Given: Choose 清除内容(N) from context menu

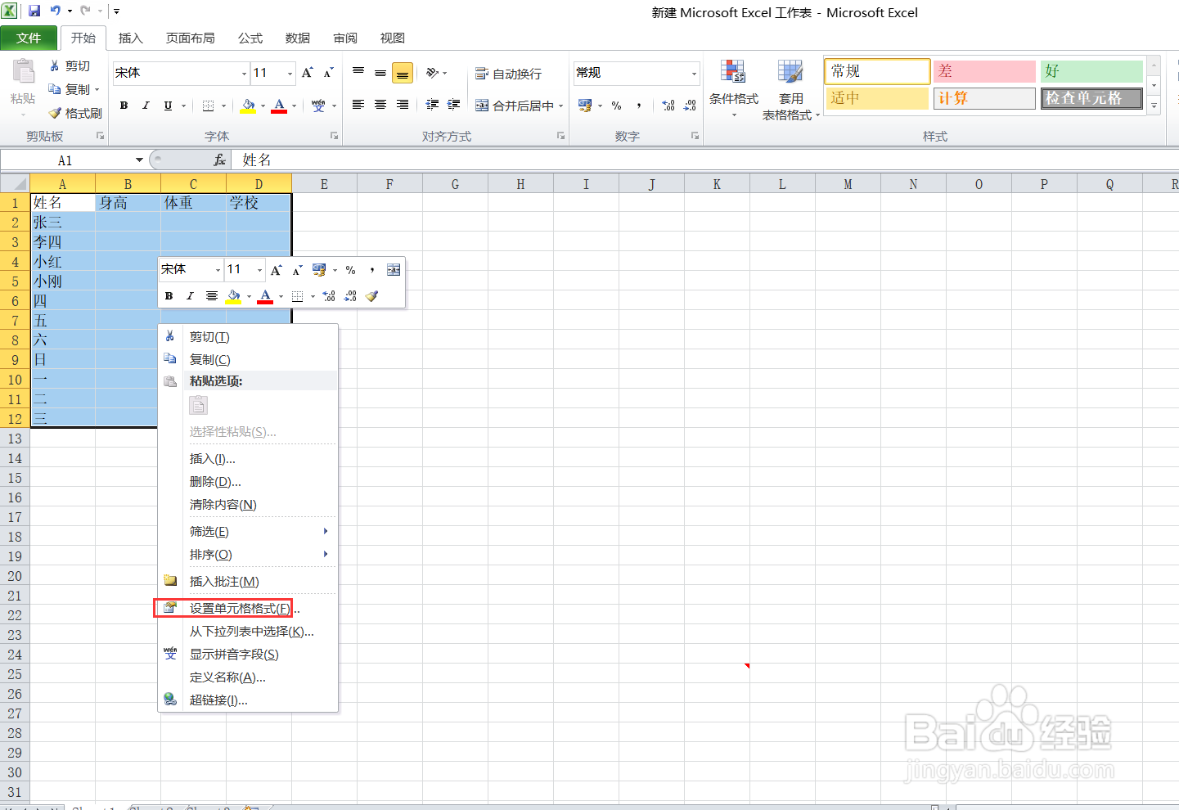Looking at the screenshot, I should [x=248, y=505].
